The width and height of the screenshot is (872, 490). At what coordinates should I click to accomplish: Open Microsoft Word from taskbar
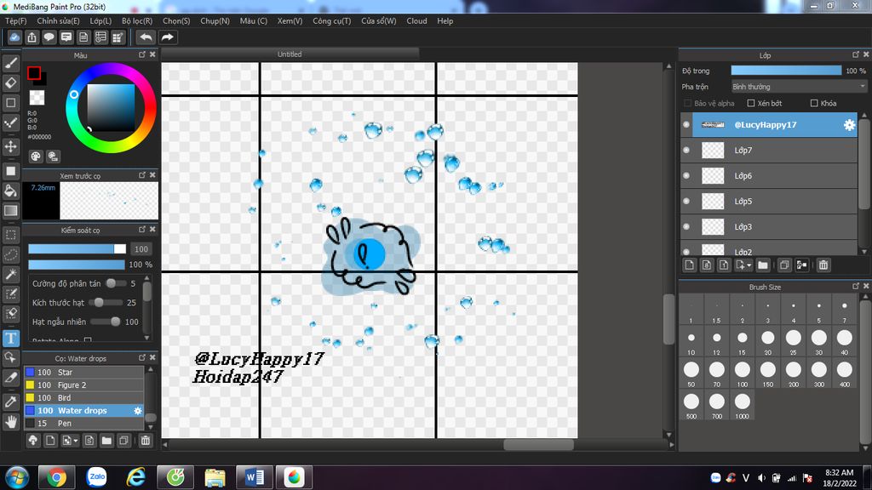click(x=255, y=477)
